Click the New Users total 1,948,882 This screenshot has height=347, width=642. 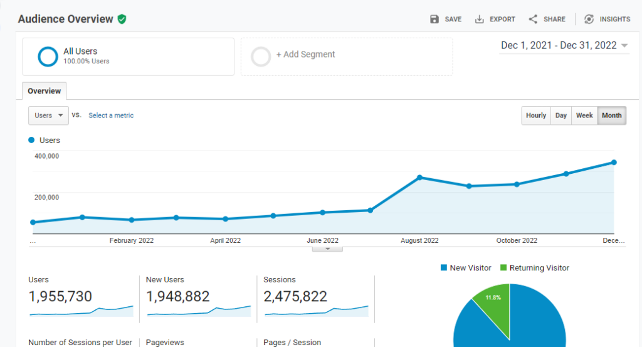pyautogui.click(x=177, y=296)
